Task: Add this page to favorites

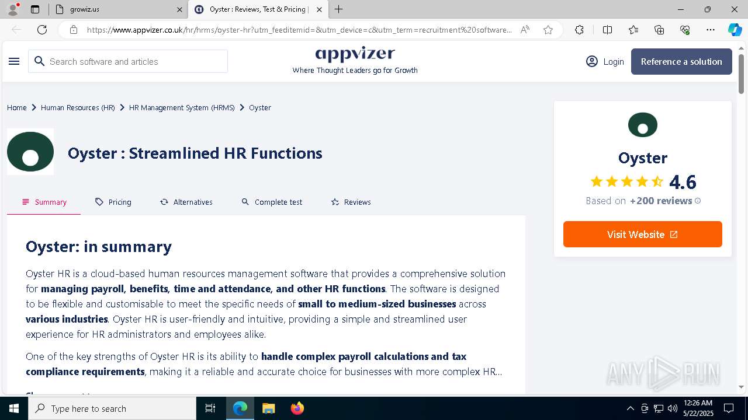Action: 548,30
